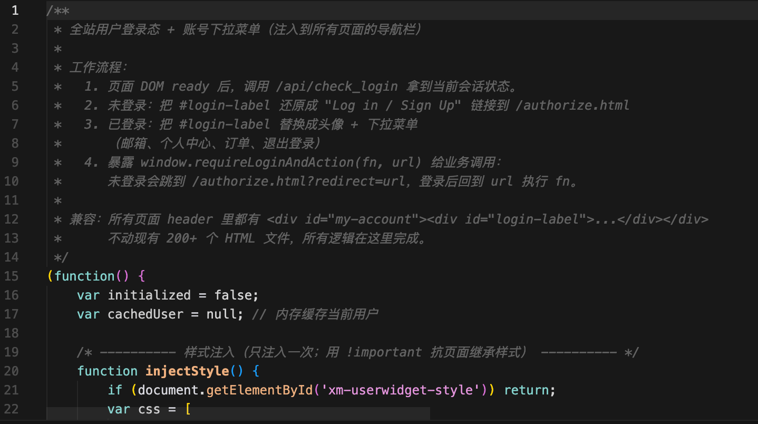Click the title comment 全站用户登录态 on line 2
Image resolution: width=758 pixels, height=424 pixels.
tap(115, 30)
